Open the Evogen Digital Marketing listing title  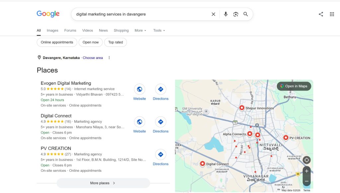(x=66, y=83)
